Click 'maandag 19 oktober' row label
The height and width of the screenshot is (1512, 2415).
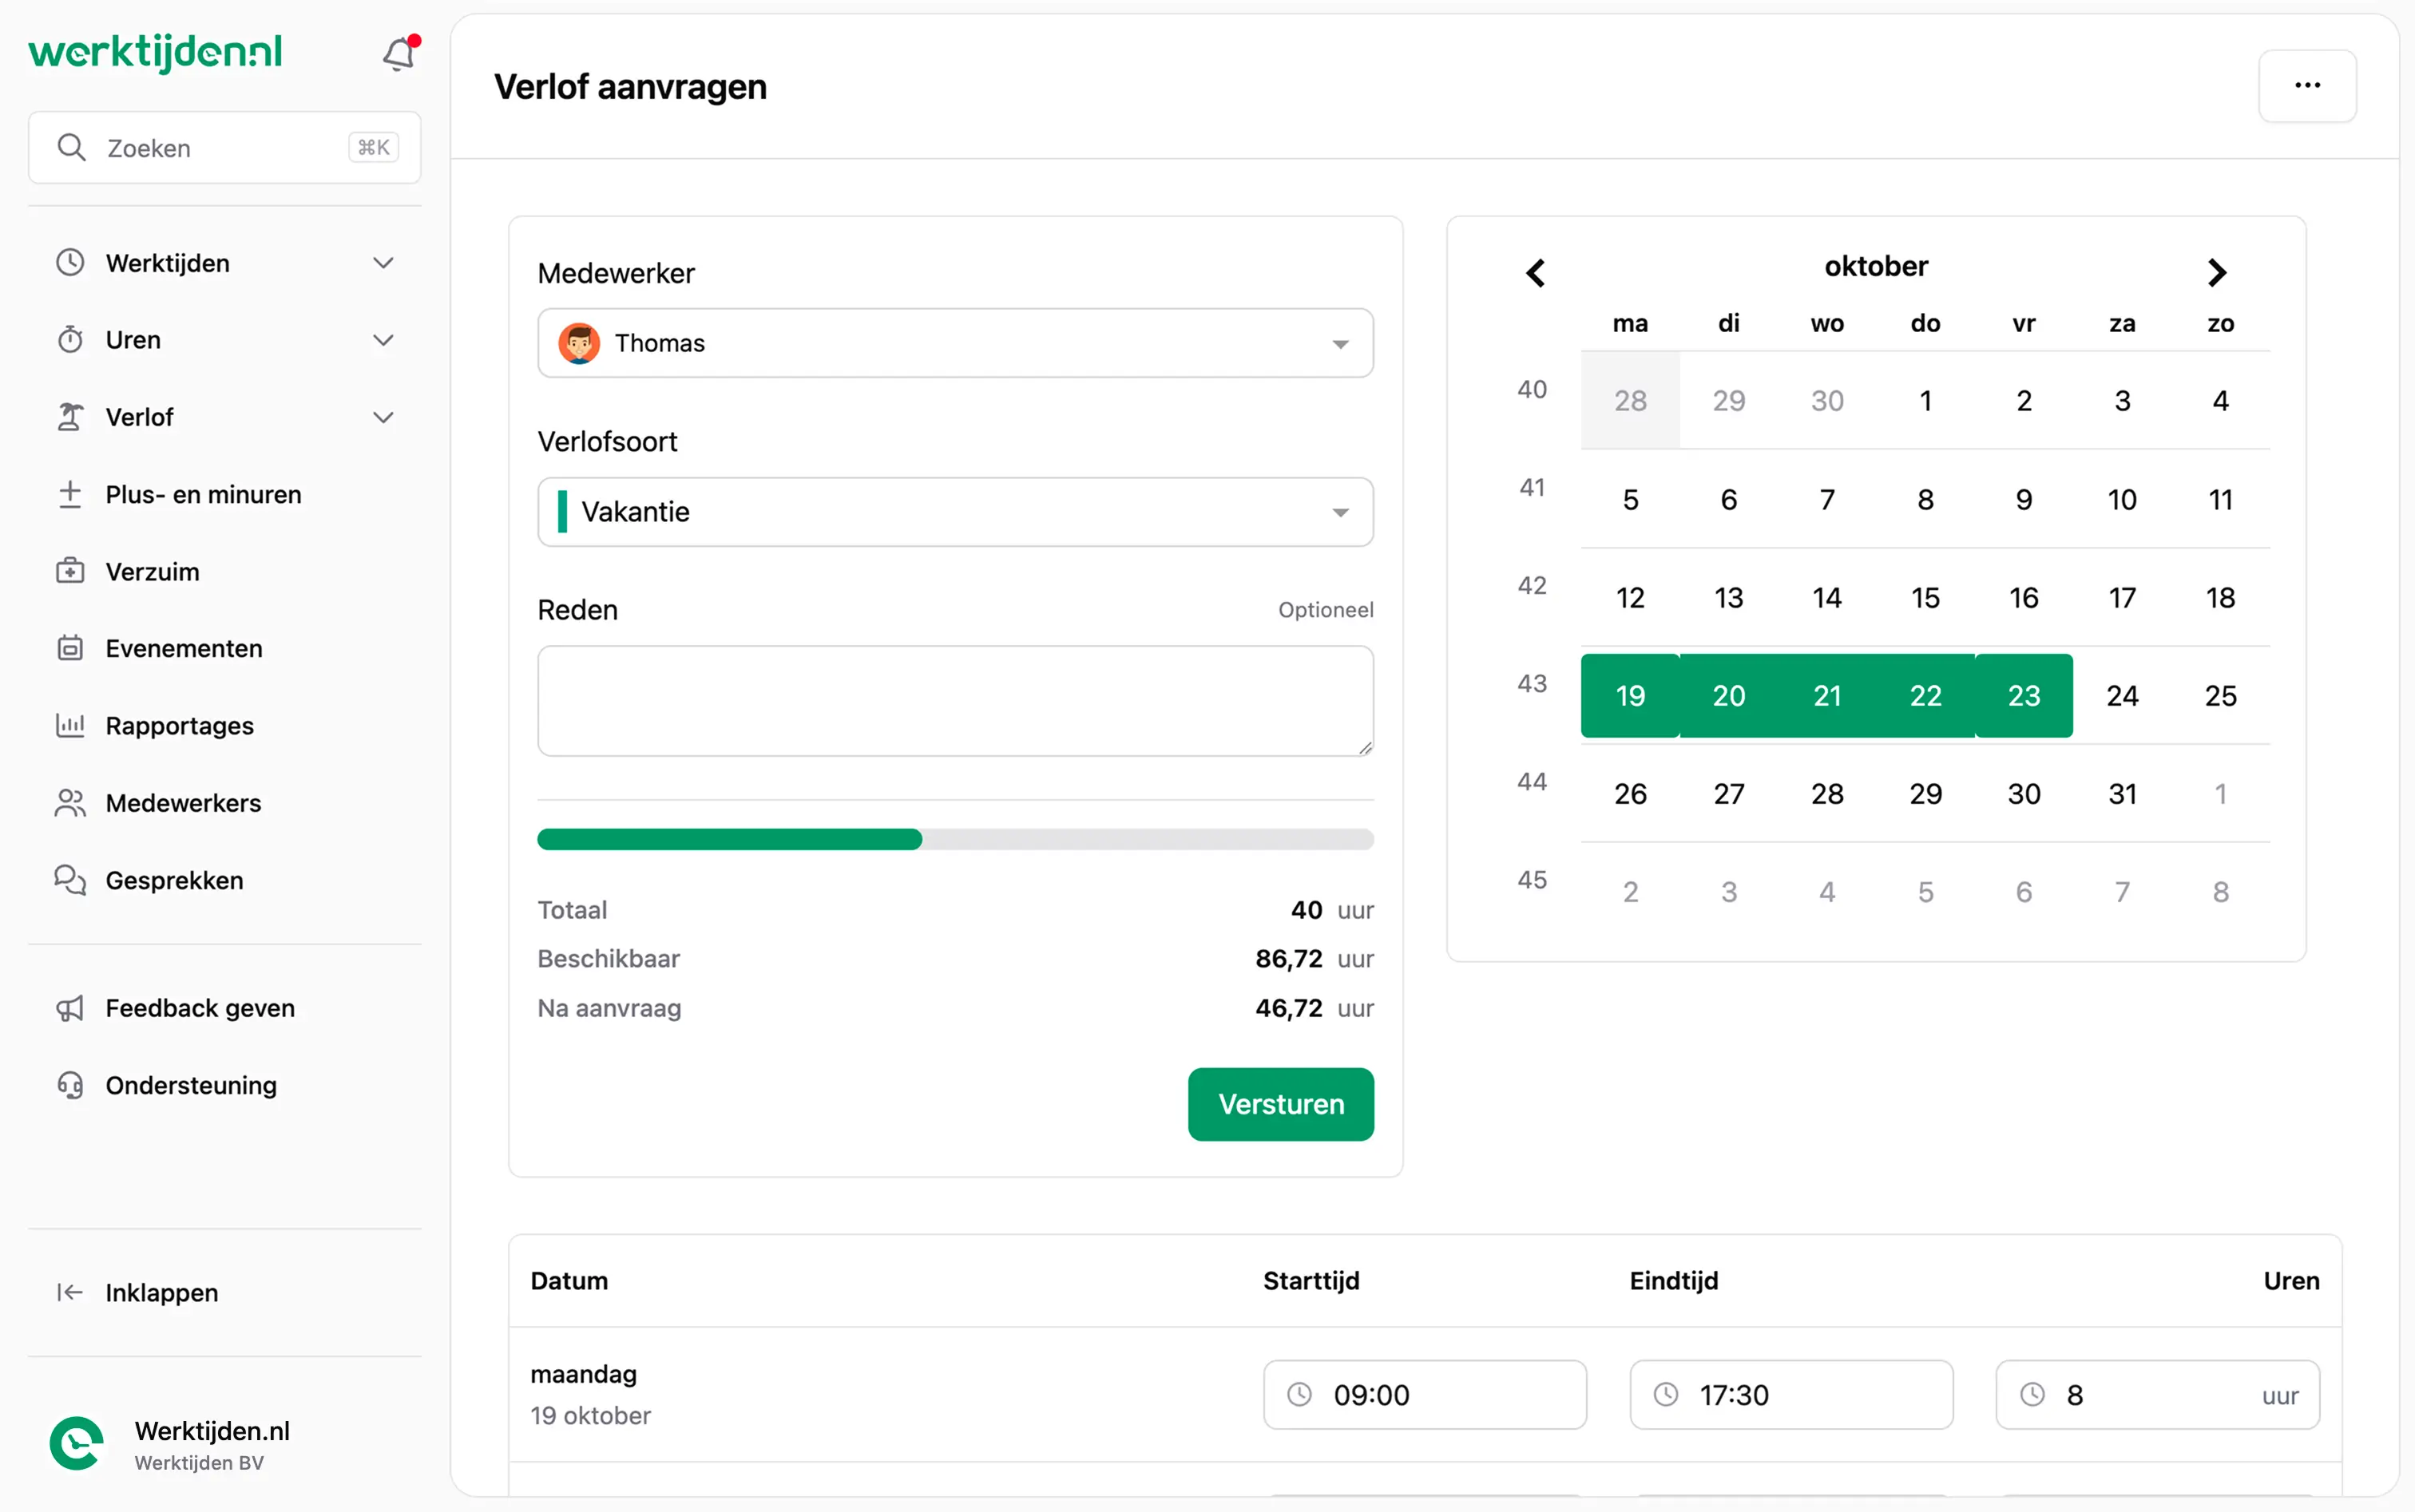[x=590, y=1394]
